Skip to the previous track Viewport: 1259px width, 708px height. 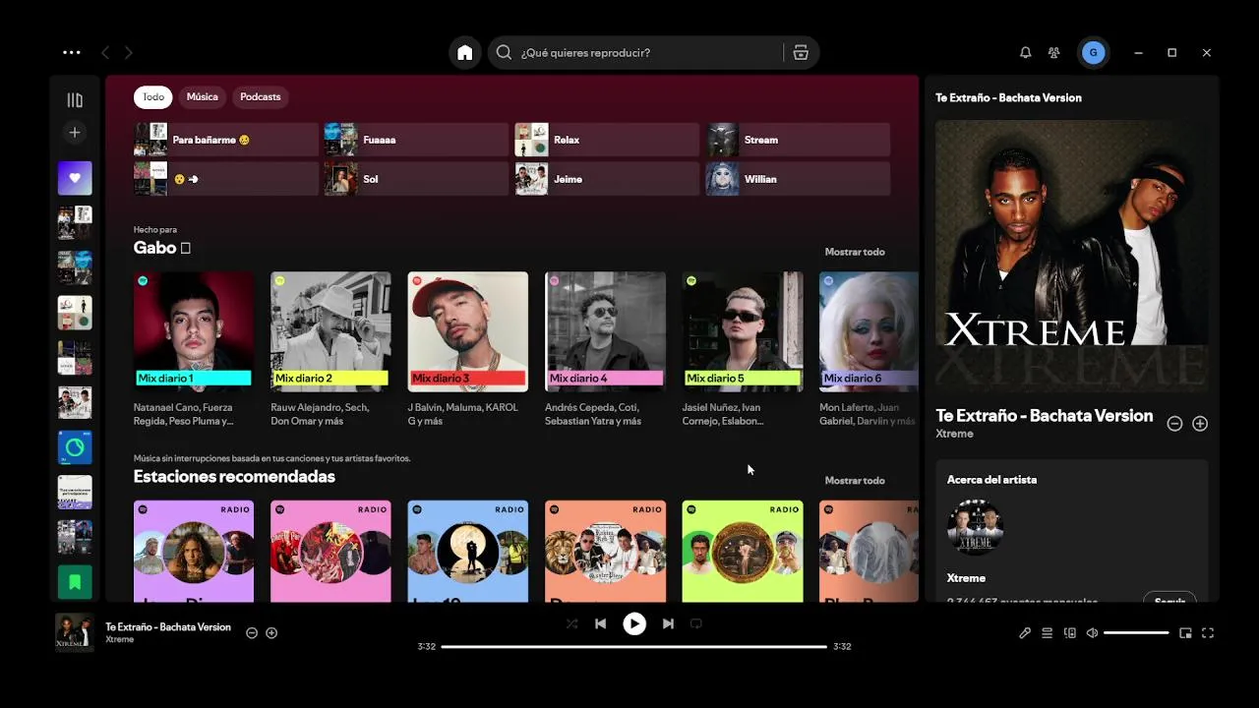click(600, 623)
